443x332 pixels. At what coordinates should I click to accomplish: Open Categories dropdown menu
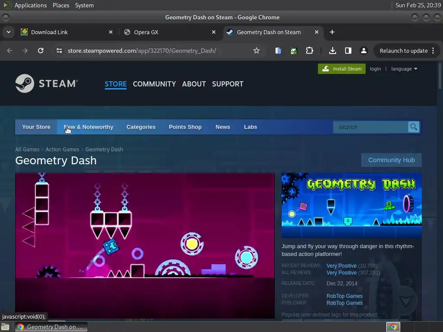click(x=141, y=127)
